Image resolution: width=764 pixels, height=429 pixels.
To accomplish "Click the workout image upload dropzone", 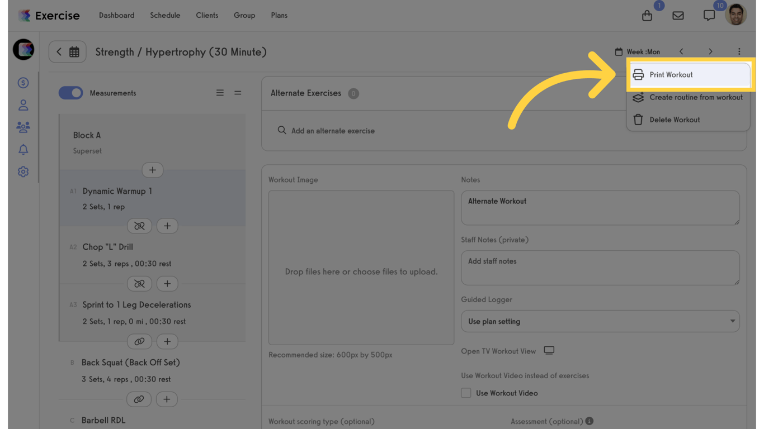I will pos(361,268).
